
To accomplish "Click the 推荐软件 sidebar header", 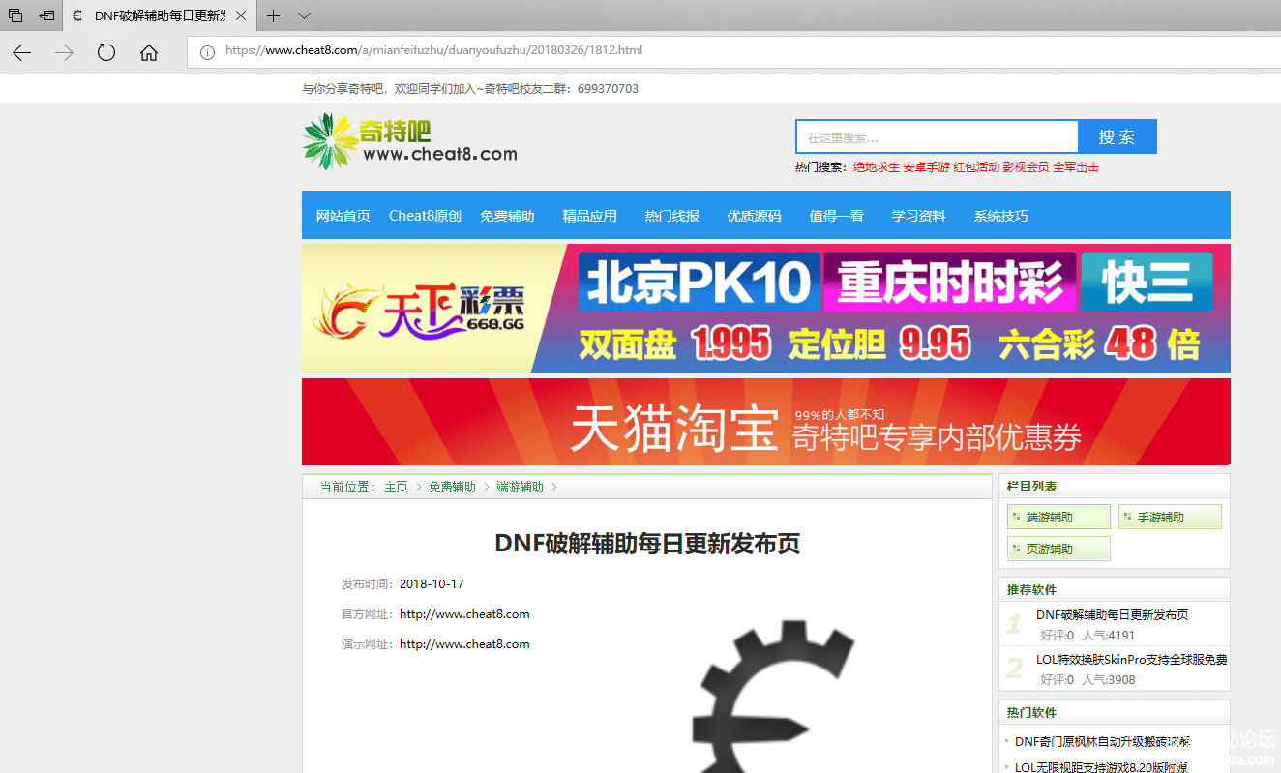I will pyautogui.click(x=1031, y=589).
